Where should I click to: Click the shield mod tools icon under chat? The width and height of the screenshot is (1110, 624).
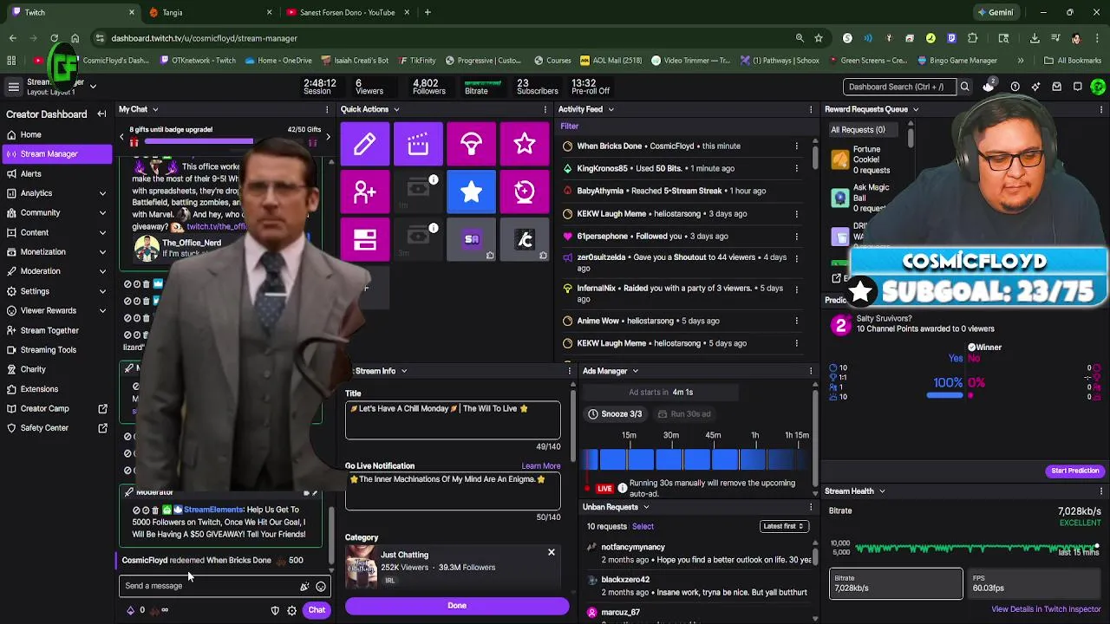[x=275, y=610]
